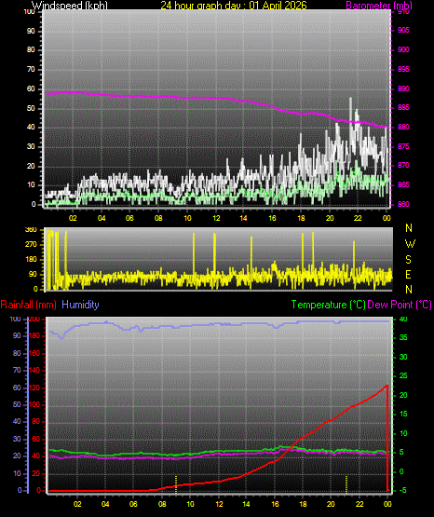Select the 'Humidity' legend label
Viewport: 434px width, 517px height.
(x=80, y=305)
